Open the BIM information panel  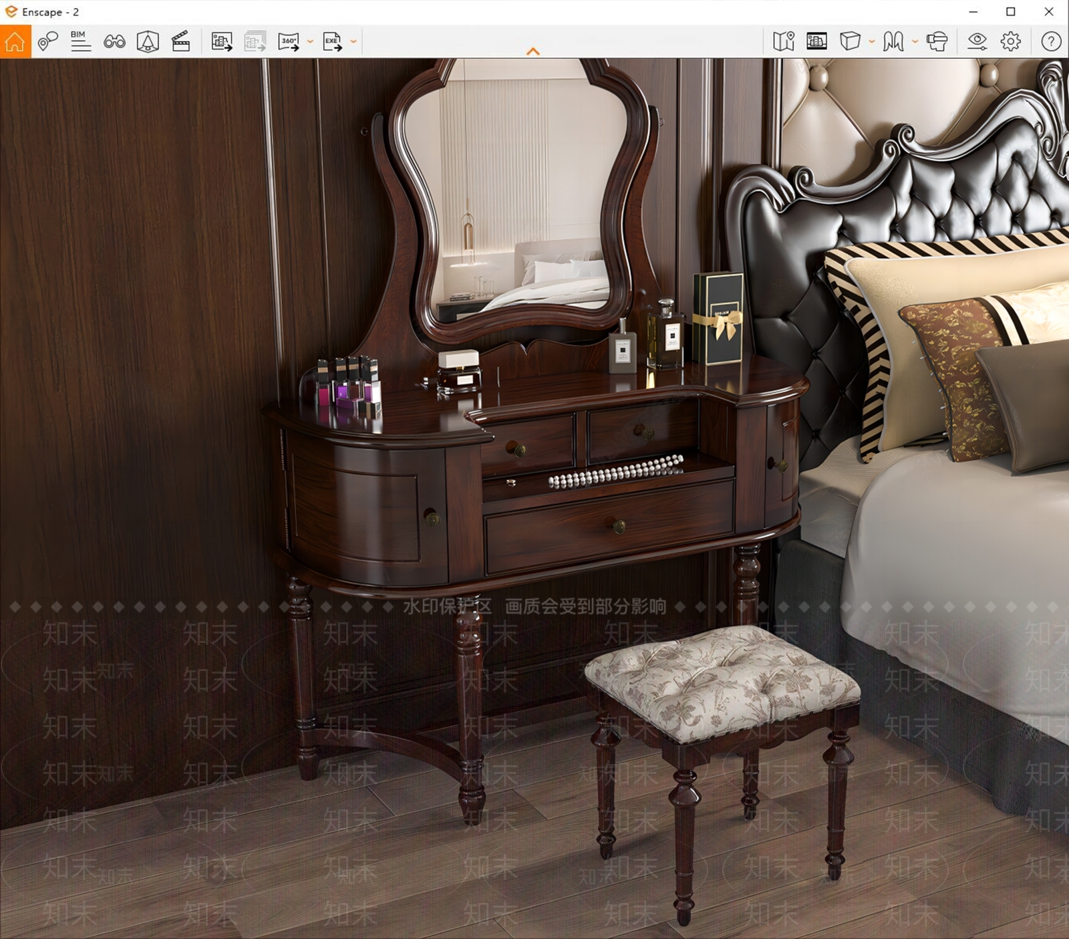81,41
